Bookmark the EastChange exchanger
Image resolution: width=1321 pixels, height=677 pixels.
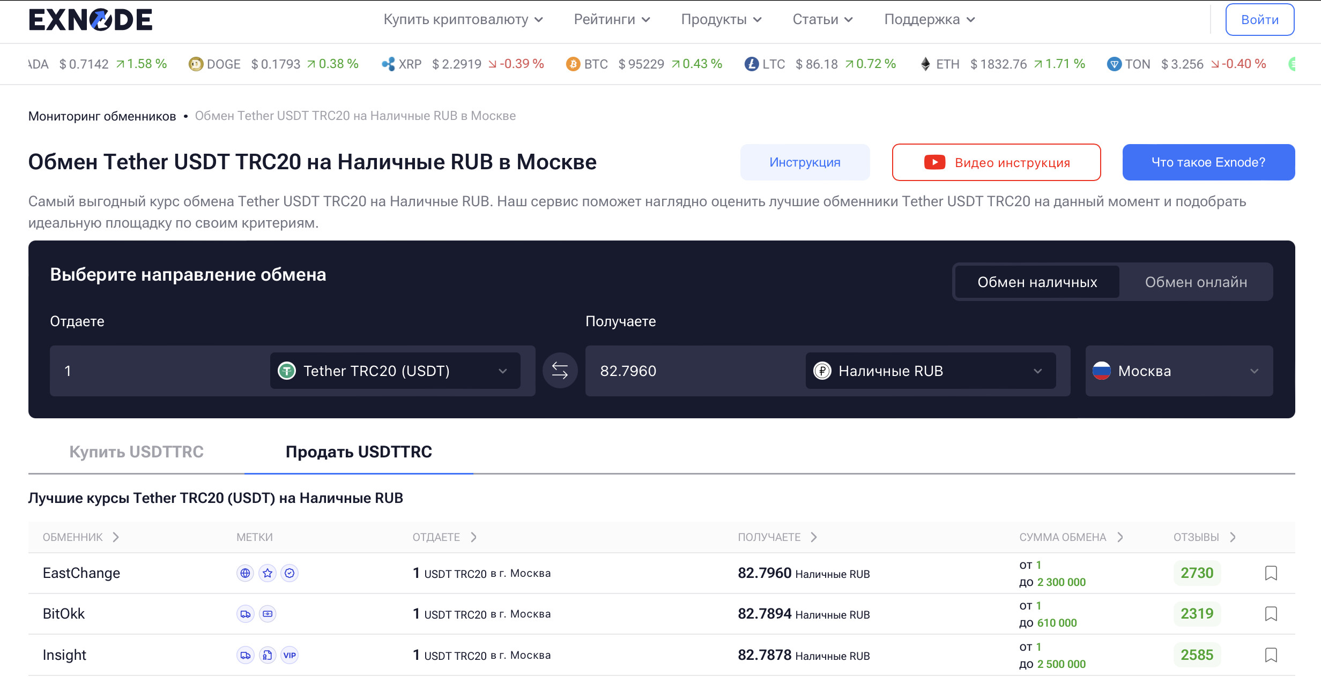1271,573
